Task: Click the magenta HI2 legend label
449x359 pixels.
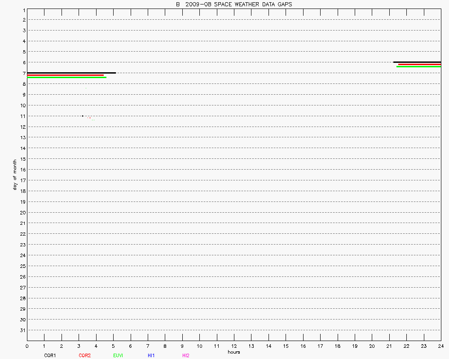Action: 185,355
